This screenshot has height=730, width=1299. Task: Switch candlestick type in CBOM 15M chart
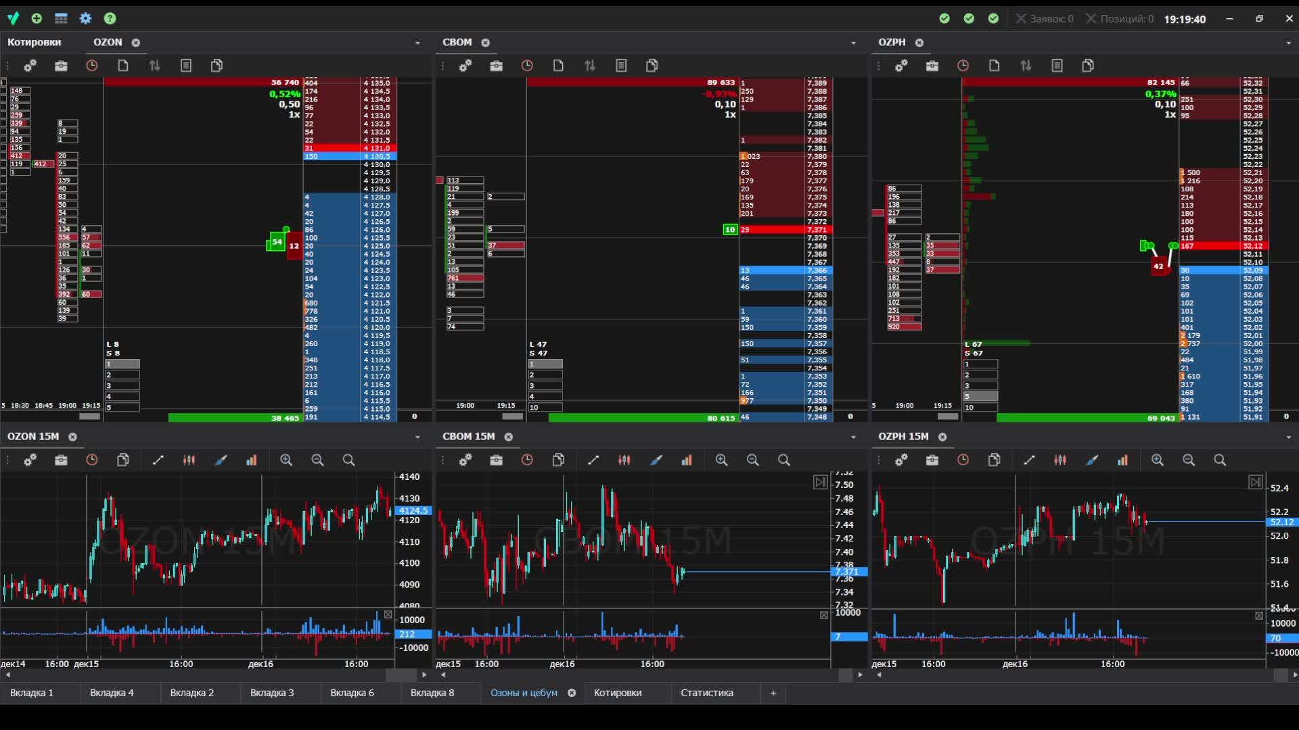point(624,460)
